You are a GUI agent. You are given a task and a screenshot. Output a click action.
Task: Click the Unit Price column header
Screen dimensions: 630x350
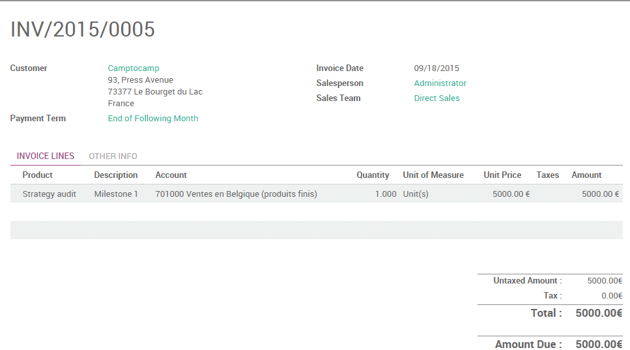click(x=502, y=175)
